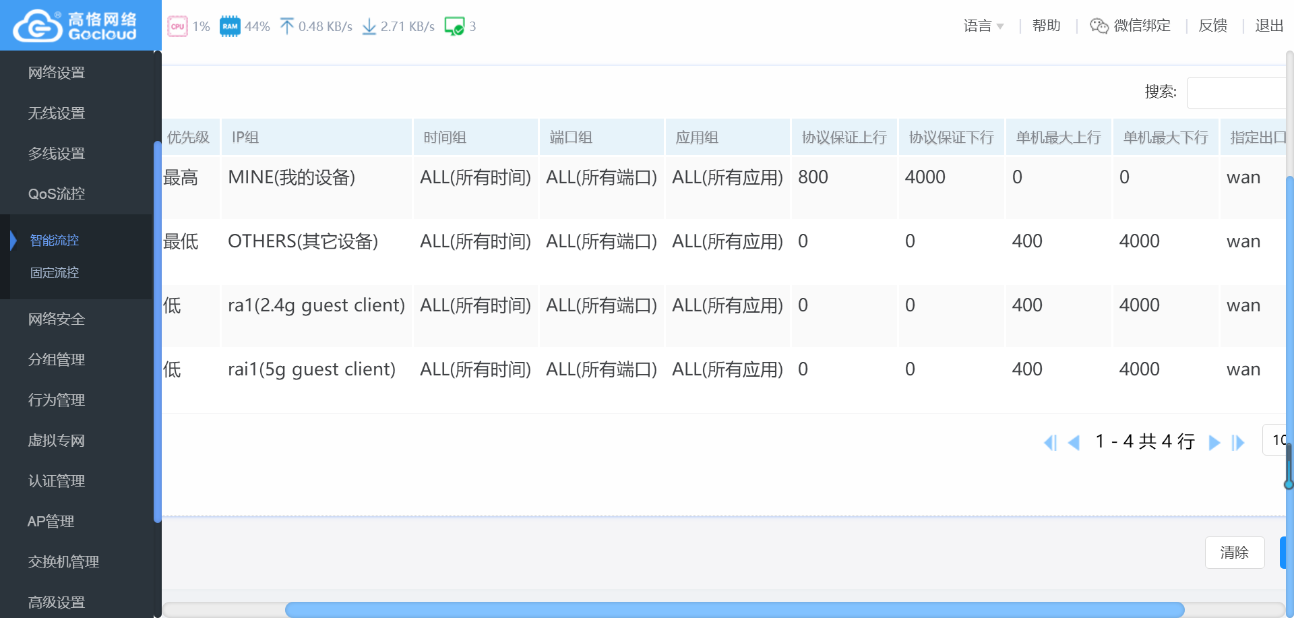The image size is (1294, 618).
Task: Open the rows-per-page dropdown
Action: click(1276, 440)
